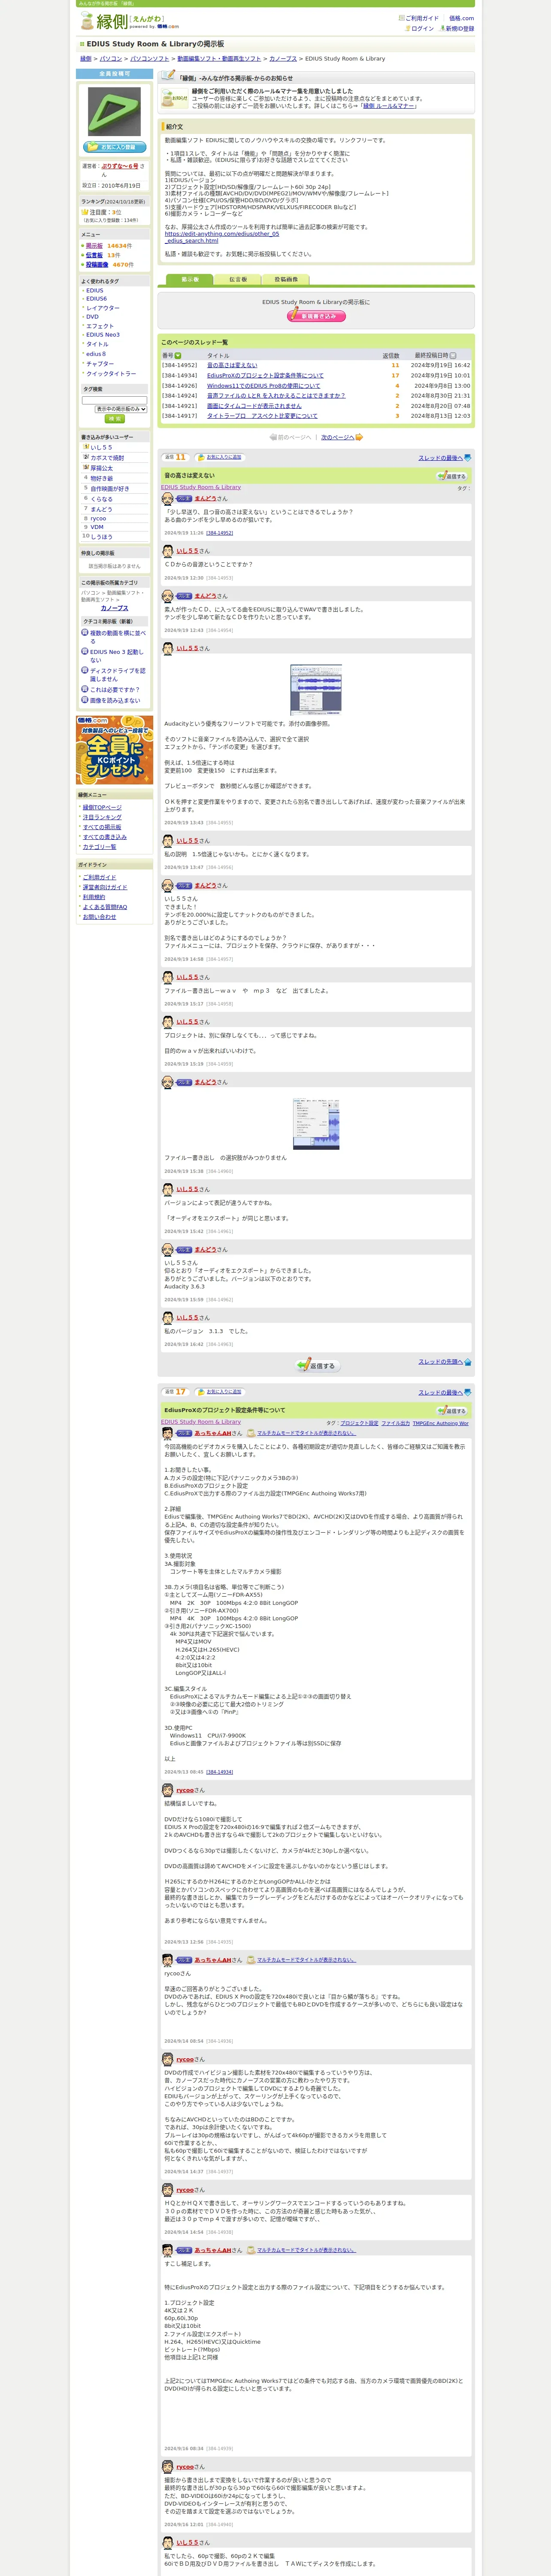Open プロジェクト設定 tag link
This screenshot has height=2576, width=551.
[x=359, y=1422]
